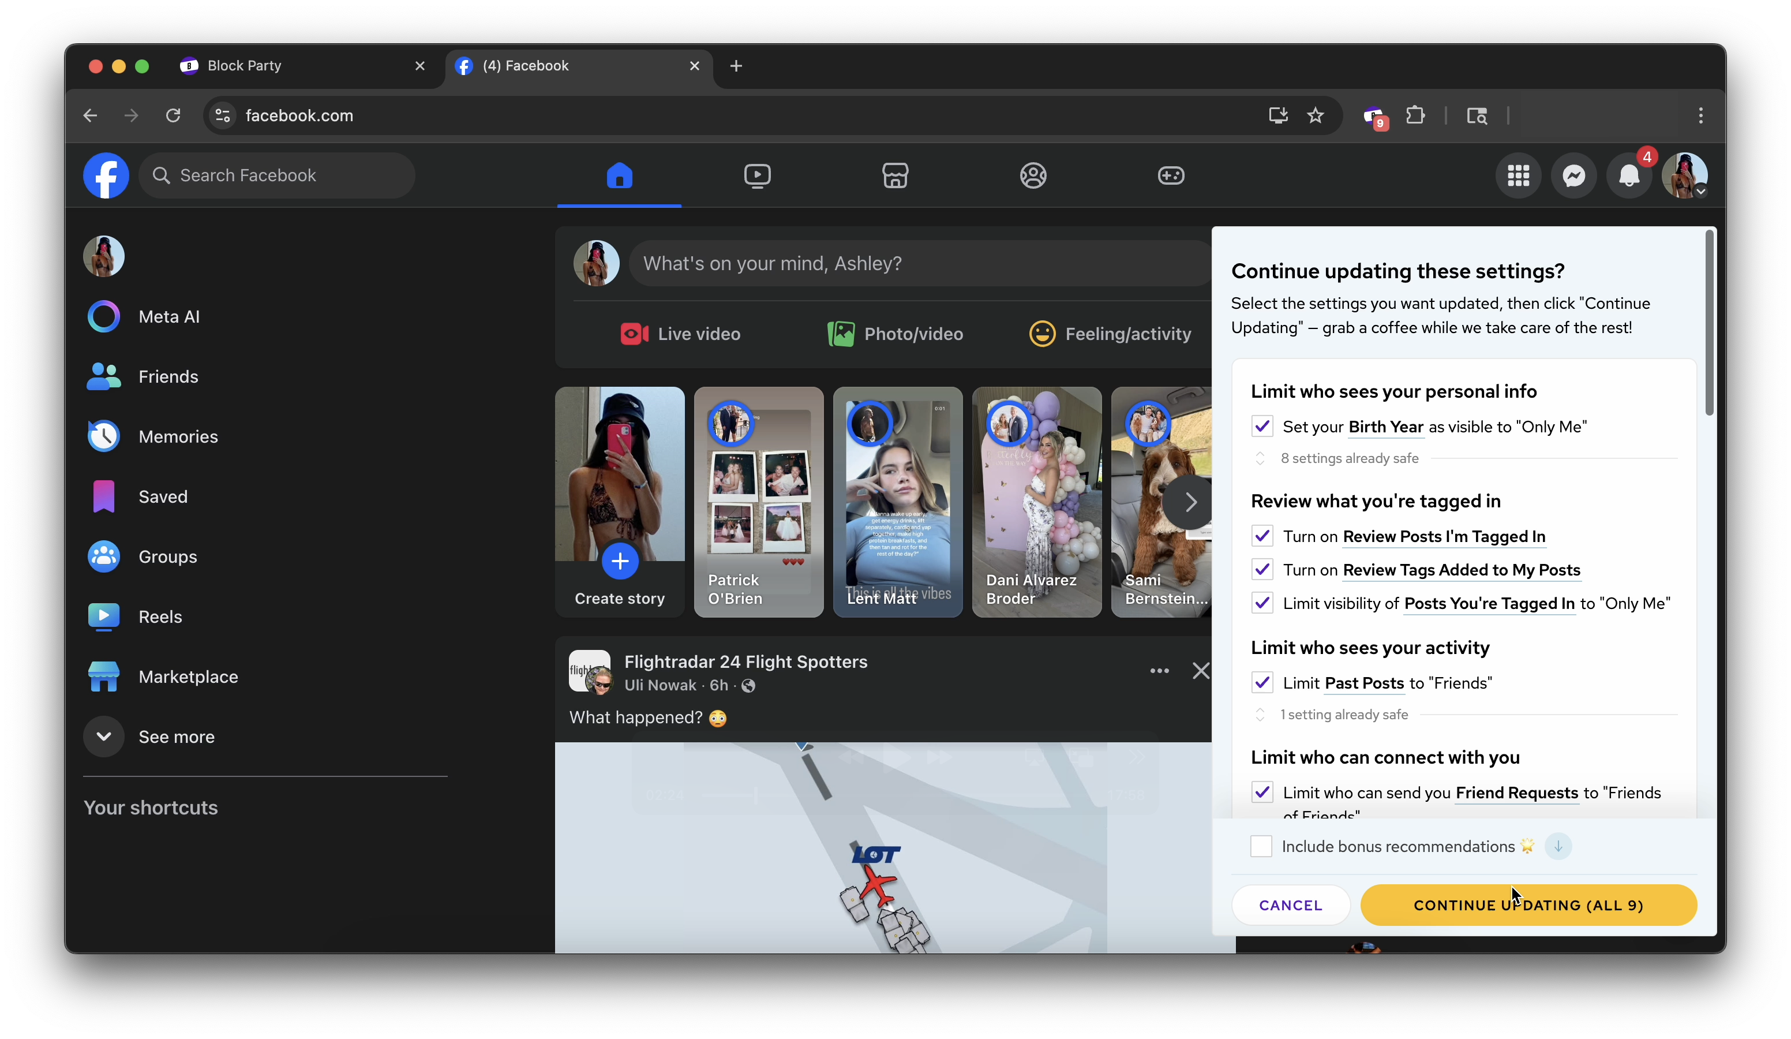The width and height of the screenshot is (1791, 1039).
Task: Open Flightradar 24 Flight Spotters group link
Action: pyautogui.click(x=745, y=661)
